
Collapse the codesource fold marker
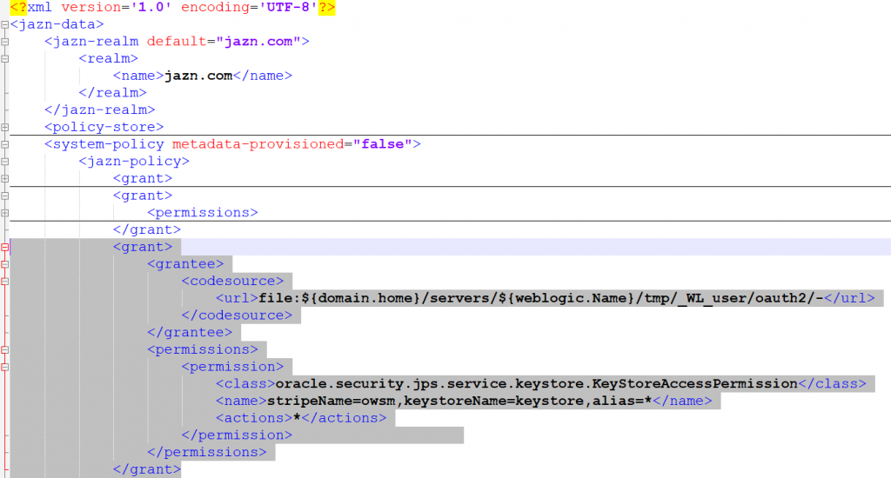4,282
